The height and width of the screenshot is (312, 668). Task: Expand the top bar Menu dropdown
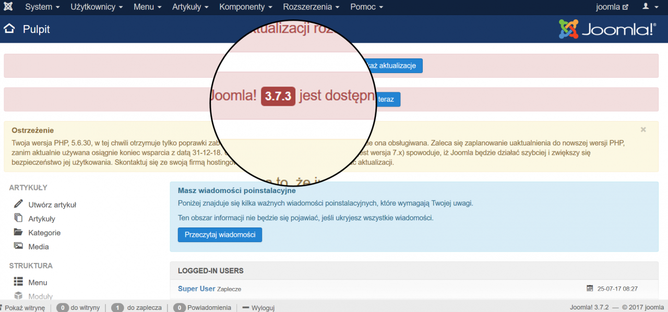pos(148,7)
